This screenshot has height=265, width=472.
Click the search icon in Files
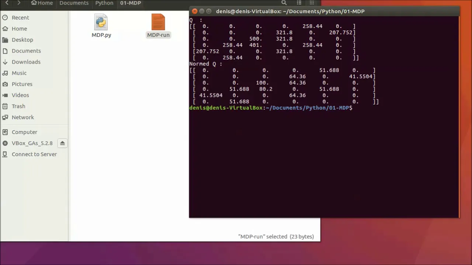284,3
